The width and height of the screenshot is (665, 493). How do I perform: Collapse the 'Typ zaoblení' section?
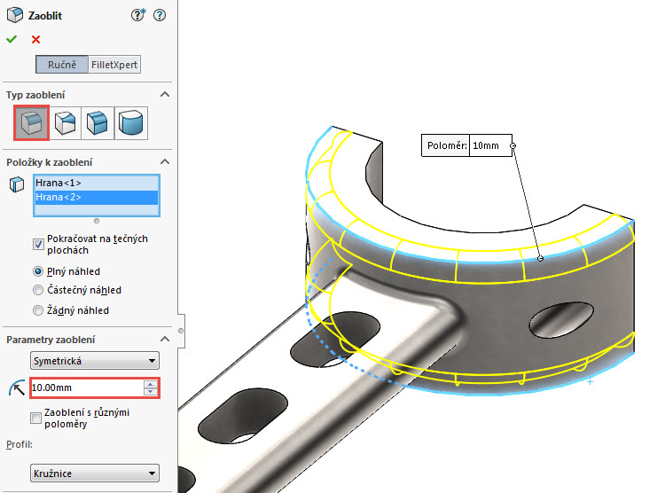164,94
